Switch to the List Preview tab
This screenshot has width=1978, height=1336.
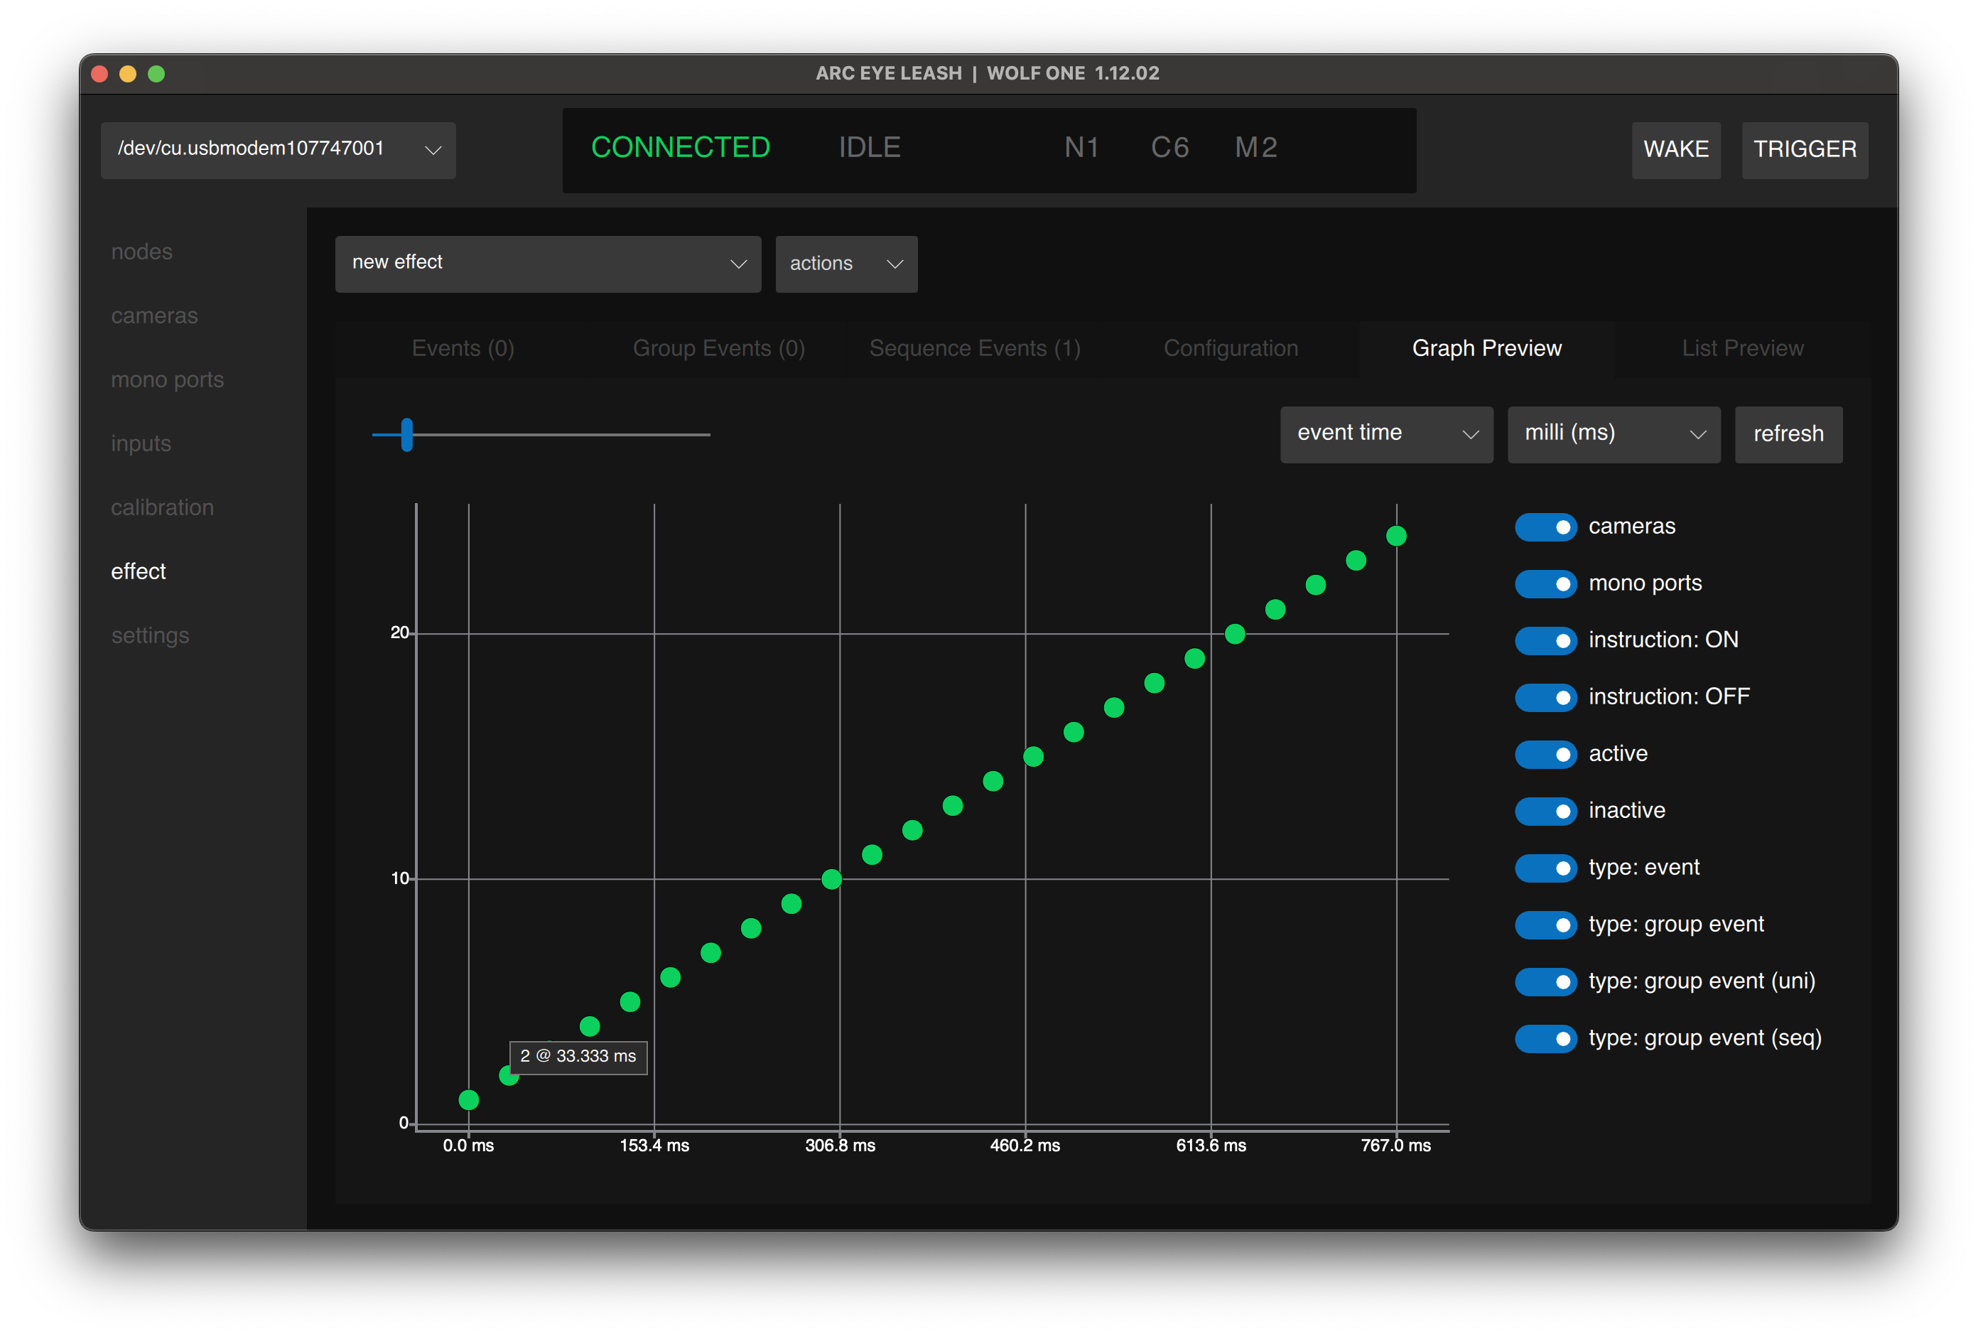[x=1741, y=349]
